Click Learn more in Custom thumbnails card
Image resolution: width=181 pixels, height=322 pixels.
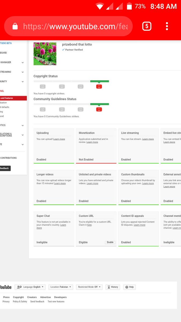pos(148,184)
